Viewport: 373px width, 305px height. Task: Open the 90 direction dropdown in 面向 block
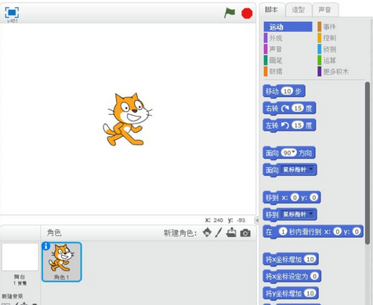294,152
